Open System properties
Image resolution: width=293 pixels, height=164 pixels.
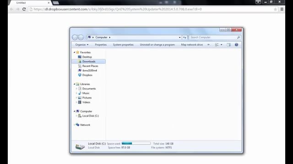pyautogui.click(x=123, y=45)
